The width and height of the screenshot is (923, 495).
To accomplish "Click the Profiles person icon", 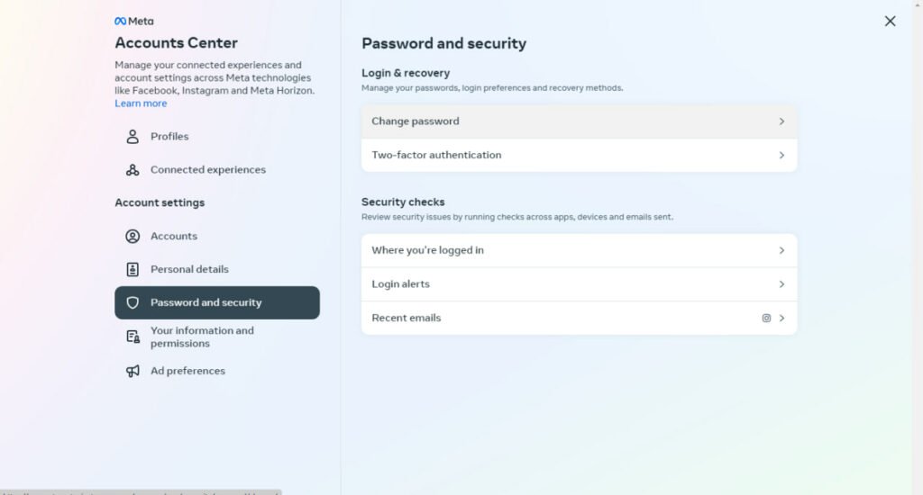I will click(x=133, y=137).
